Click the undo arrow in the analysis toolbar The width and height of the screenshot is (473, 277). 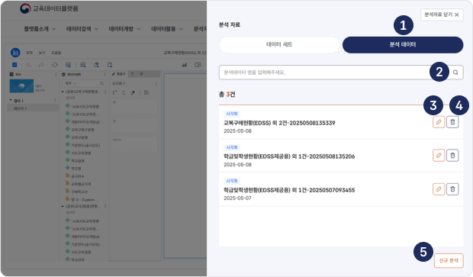click(x=28, y=65)
